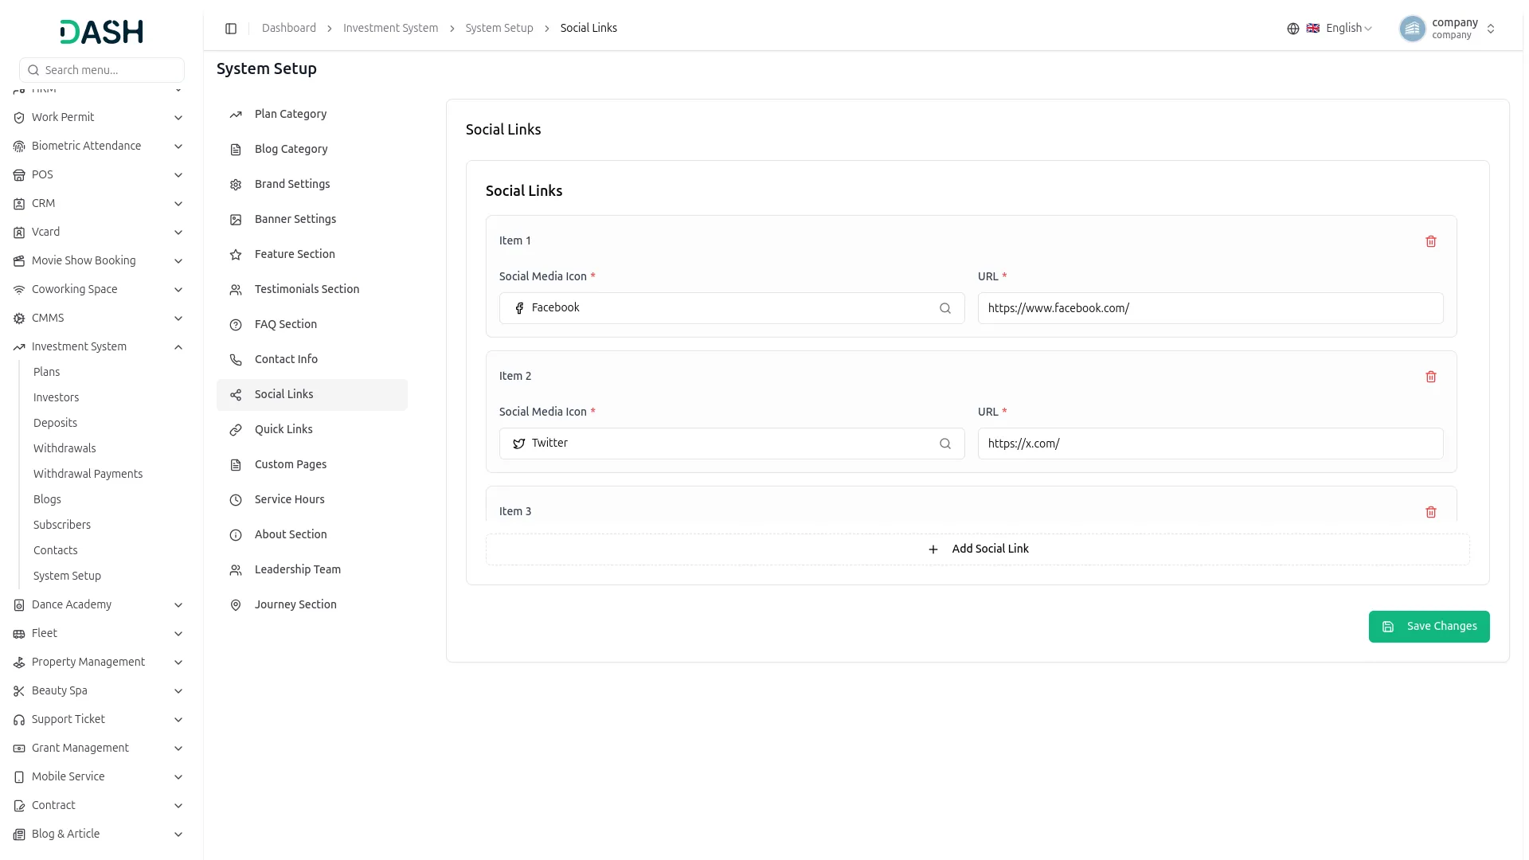Viewport: 1529px width, 860px height.
Task: Open System Setup in sidebar
Action: pyautogui.click(x=68, y=576)
